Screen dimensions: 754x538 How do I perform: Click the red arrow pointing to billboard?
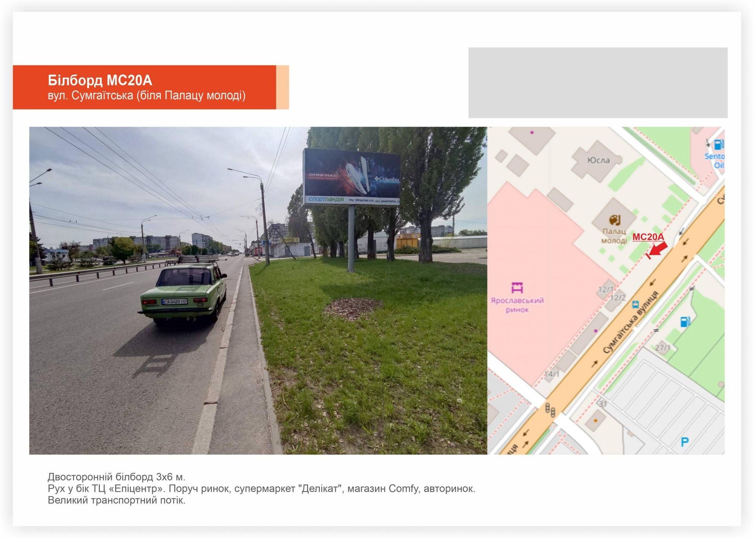pos(659,249)
